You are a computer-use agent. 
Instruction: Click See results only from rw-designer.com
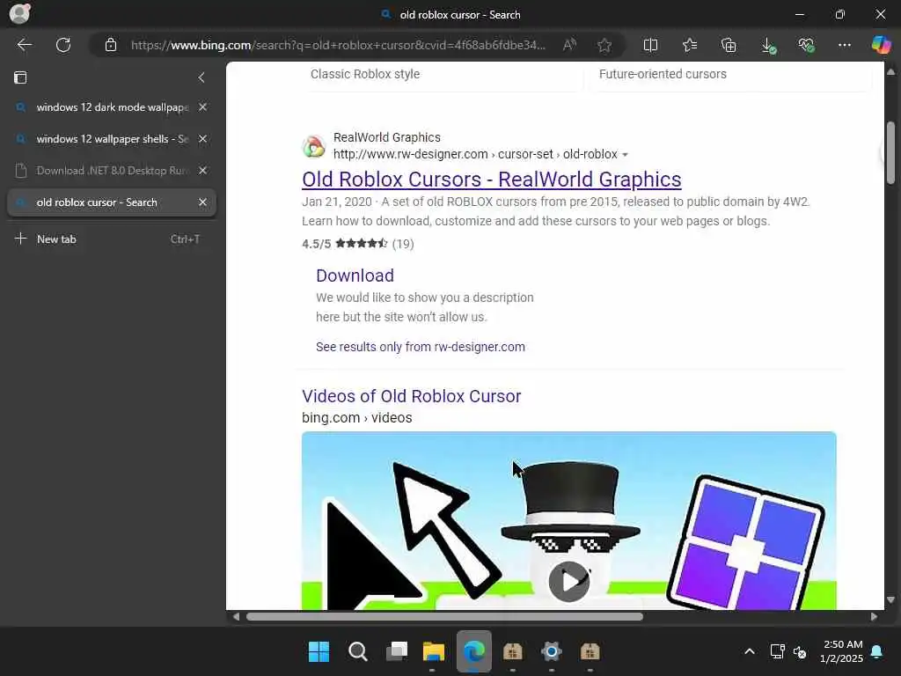(420, 347)
